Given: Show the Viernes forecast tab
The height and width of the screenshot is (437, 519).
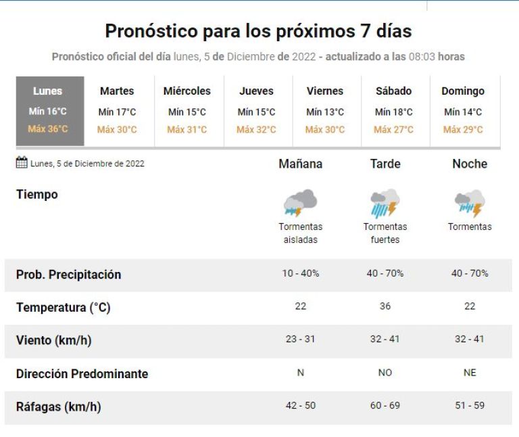Looking at the screenshot, I should (325, 111).
